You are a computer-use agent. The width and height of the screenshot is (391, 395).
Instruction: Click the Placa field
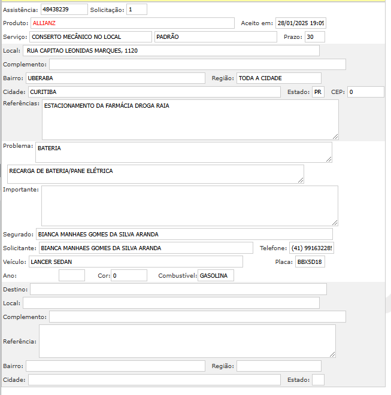310,262
